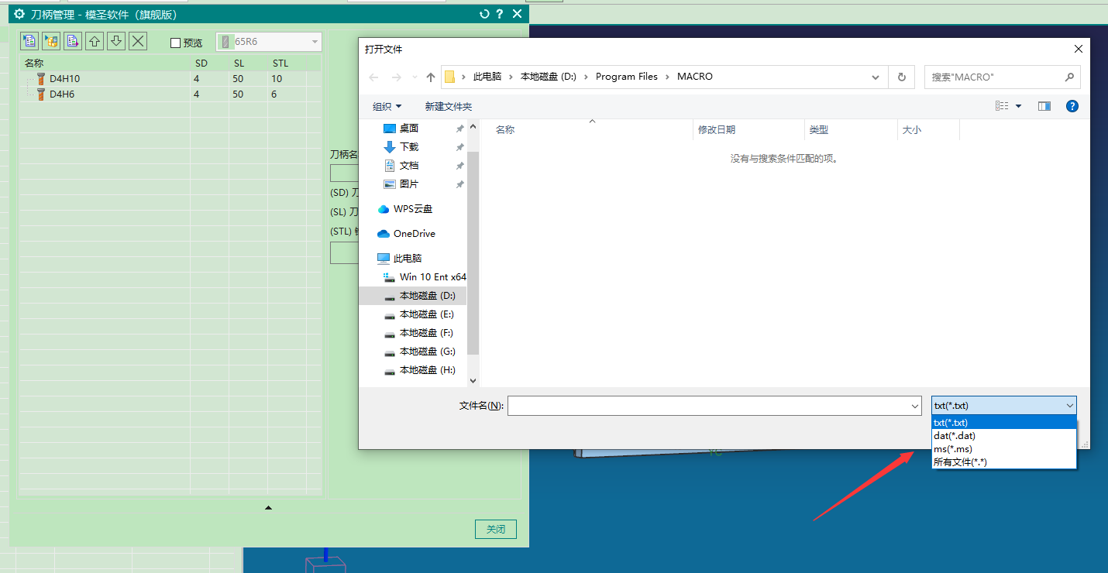1108x573 pixels.
Task: Click the 关闭 button
Action: click(496, 530)
